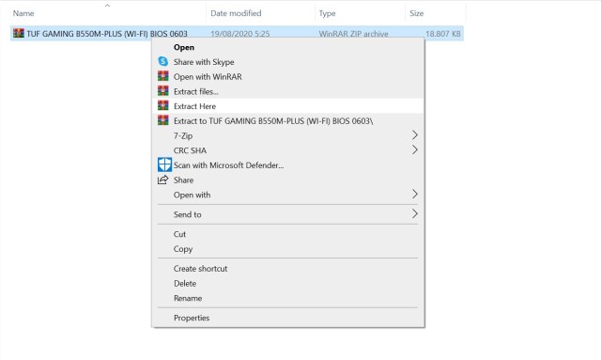The width and height of the screenshot is (601, 360).
Task: Click WinRAR icon beside Extract files
Action: coord(162,91)
